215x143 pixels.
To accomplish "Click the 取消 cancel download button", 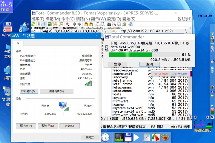I will pos(150,64).
